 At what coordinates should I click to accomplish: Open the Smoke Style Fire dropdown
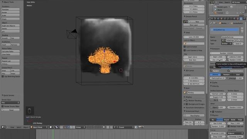pos(10,103)
